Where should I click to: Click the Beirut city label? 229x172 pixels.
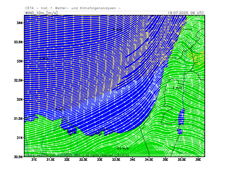point(187,29)
